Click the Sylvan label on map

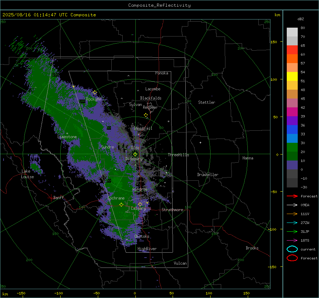pyautogui.click(x=135, y=105)
